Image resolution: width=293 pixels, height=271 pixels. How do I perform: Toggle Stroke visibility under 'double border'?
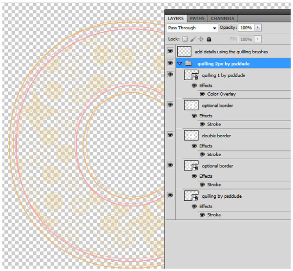click(x=202, y=154)
